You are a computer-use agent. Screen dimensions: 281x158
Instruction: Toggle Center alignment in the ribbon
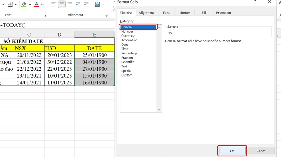[62, 4]
